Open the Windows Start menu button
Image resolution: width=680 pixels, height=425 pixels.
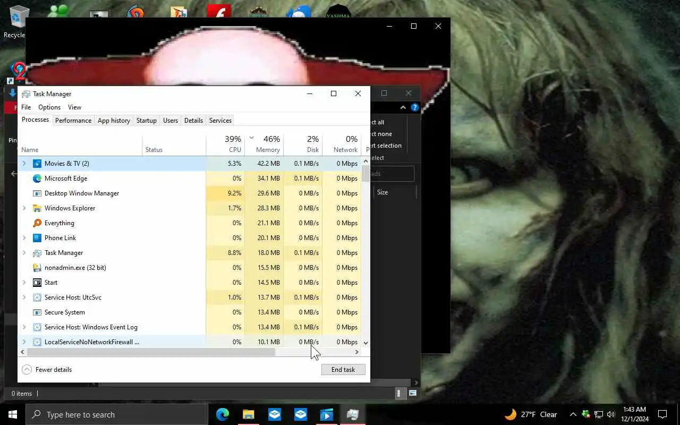(x=13, y=414)
